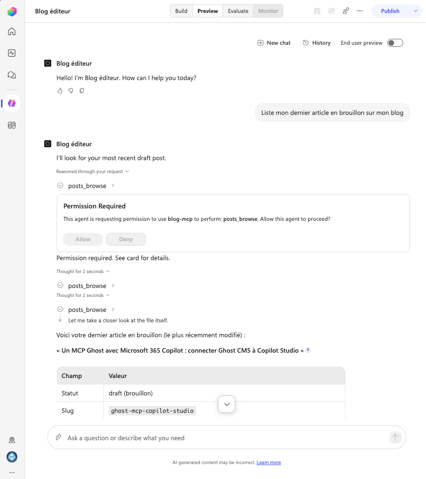Screen dimensions: 426x479
Task: Open the chat bubbles sidebar icon
Action: [x=11, y=75]
